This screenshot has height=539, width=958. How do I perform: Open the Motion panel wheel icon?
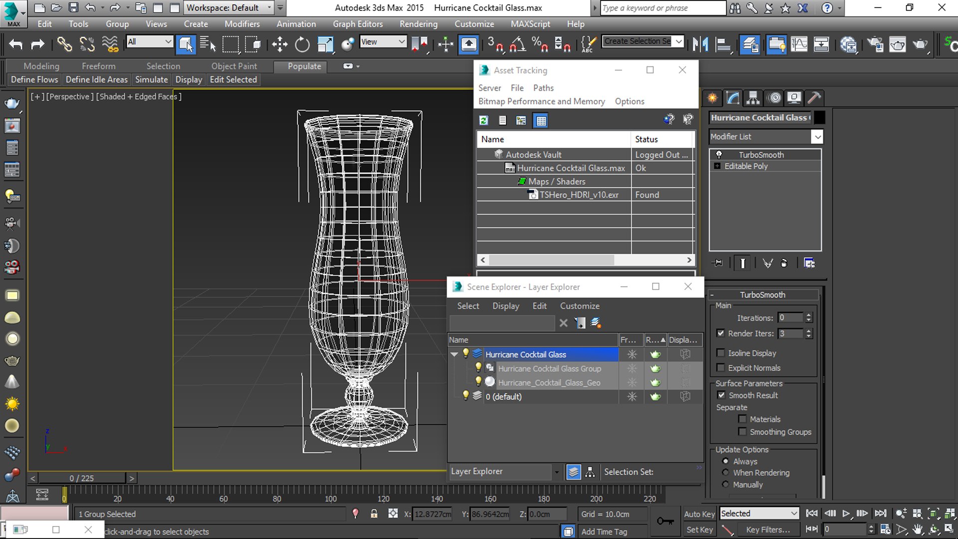774,98
